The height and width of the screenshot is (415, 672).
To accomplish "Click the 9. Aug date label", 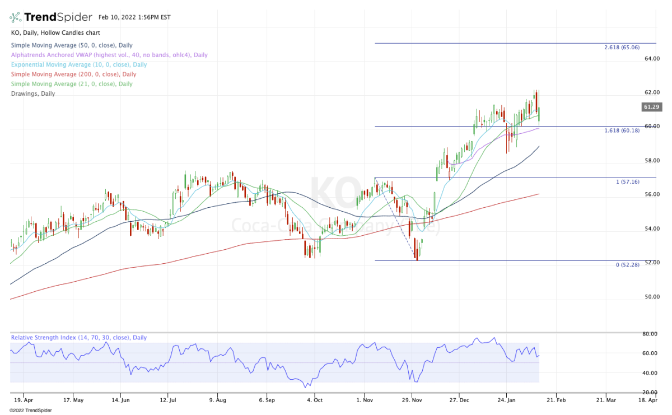I will click(218, 400).
